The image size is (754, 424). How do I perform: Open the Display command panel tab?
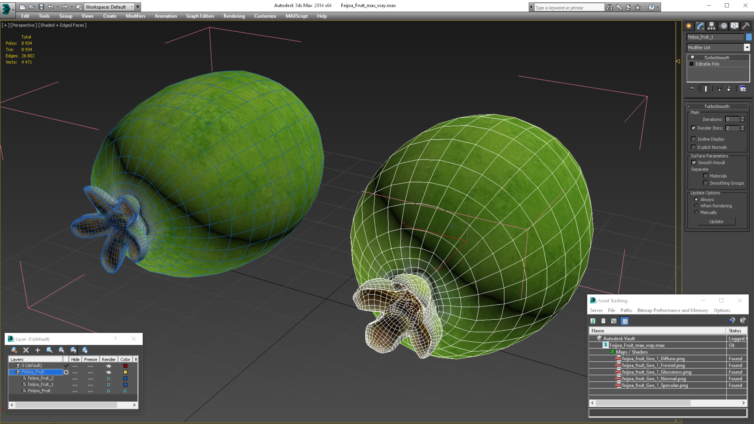[x=734, y=26]
